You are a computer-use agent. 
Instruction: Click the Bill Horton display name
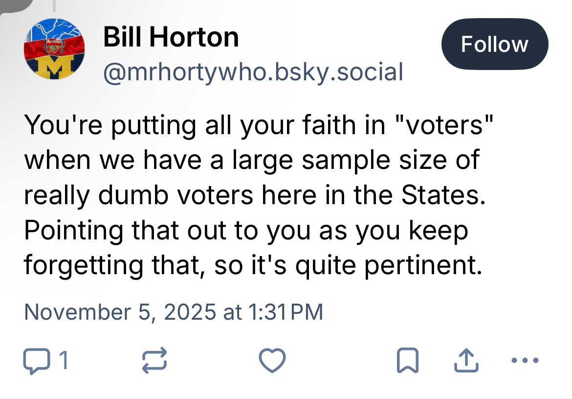coord(171,37)
